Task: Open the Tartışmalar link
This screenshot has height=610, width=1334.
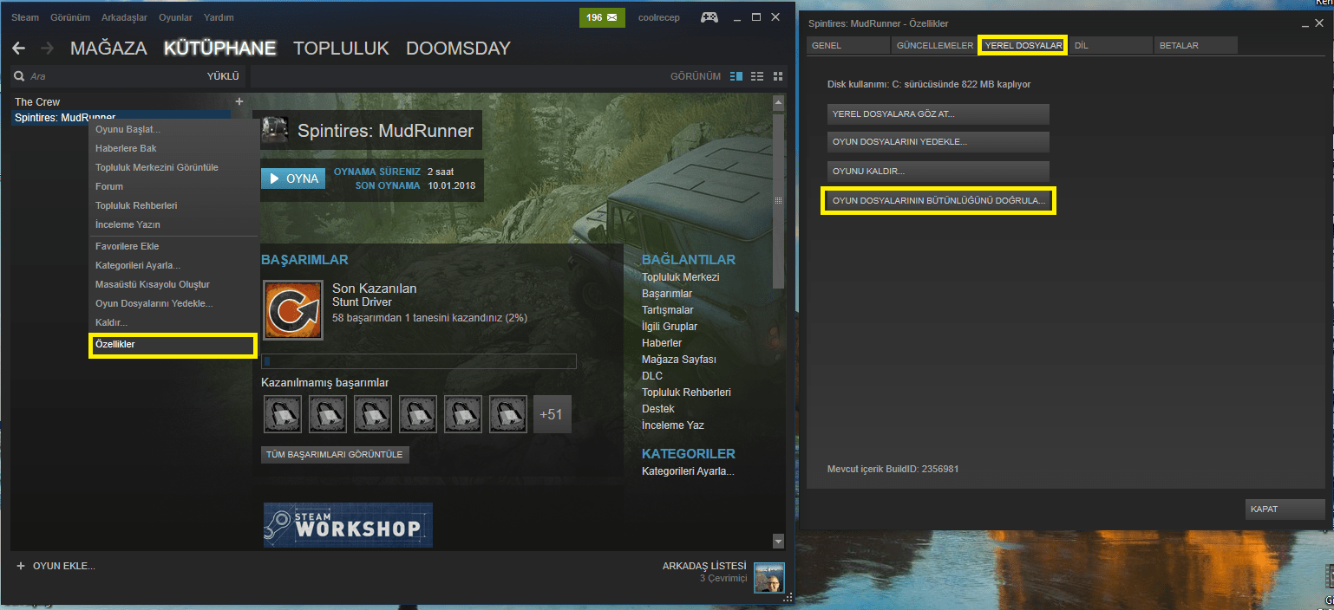Action: point(667,310)
